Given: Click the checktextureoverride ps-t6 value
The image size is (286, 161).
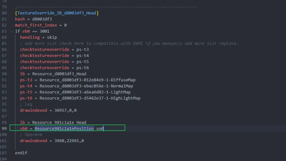Looking at the screenshot, I should 83,68.
